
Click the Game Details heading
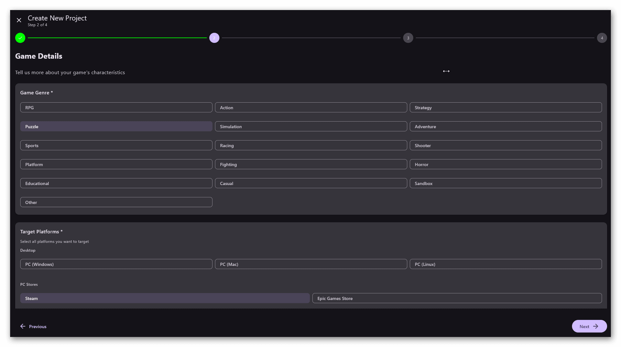[x=39, y=56]
